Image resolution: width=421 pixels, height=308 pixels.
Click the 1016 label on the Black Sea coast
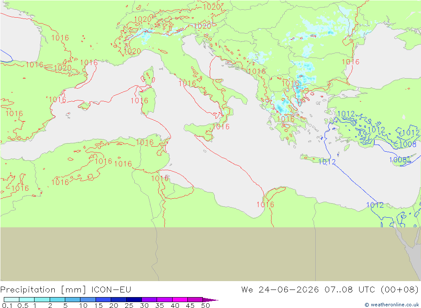[350, 62]
